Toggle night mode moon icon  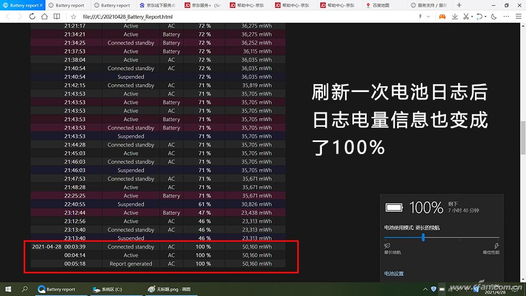[x=494, y=16]
